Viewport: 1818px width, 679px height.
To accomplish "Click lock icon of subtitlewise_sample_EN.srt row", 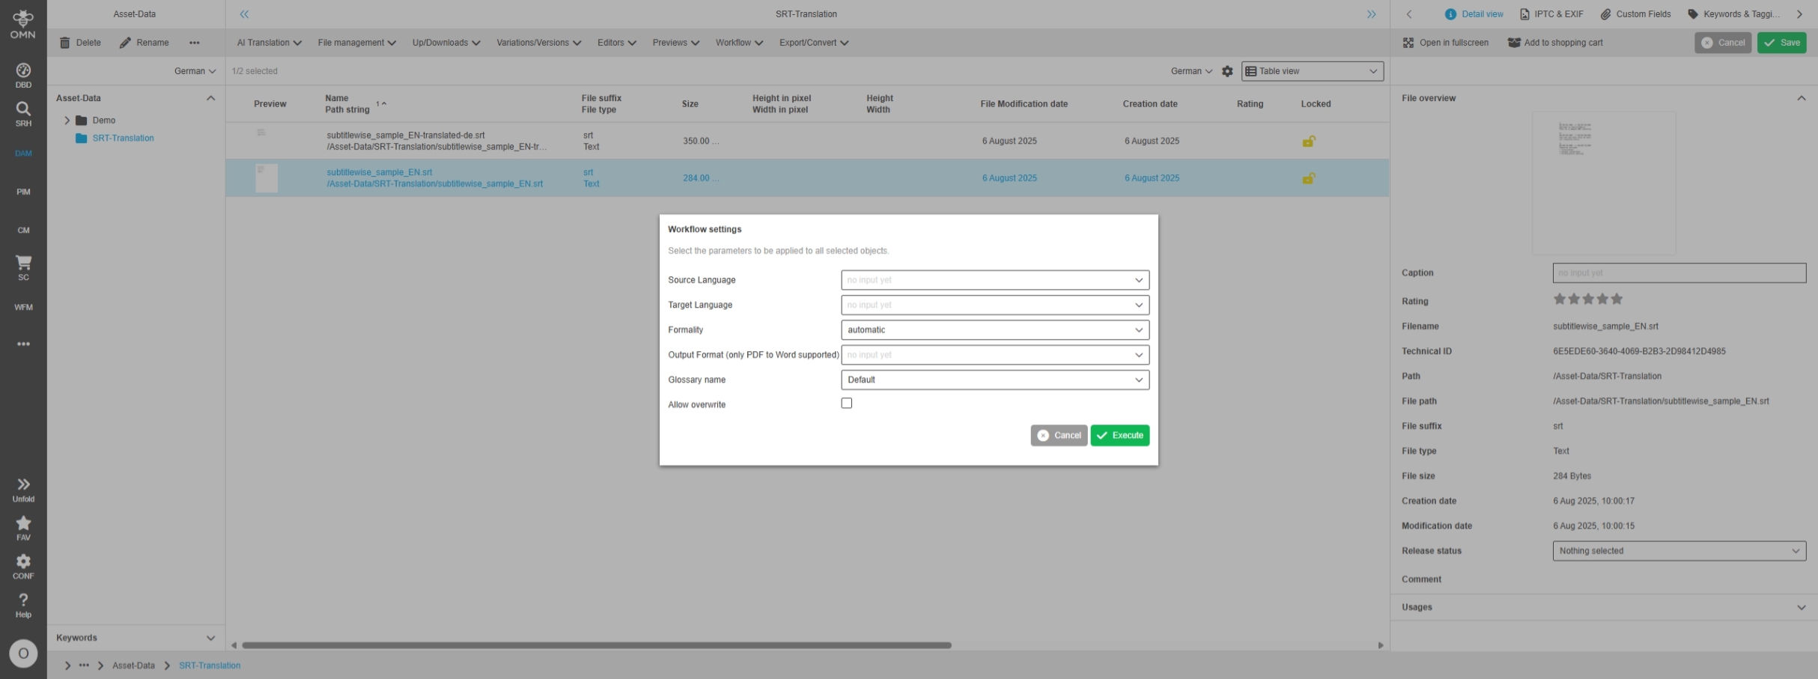I will point(1308,178).
